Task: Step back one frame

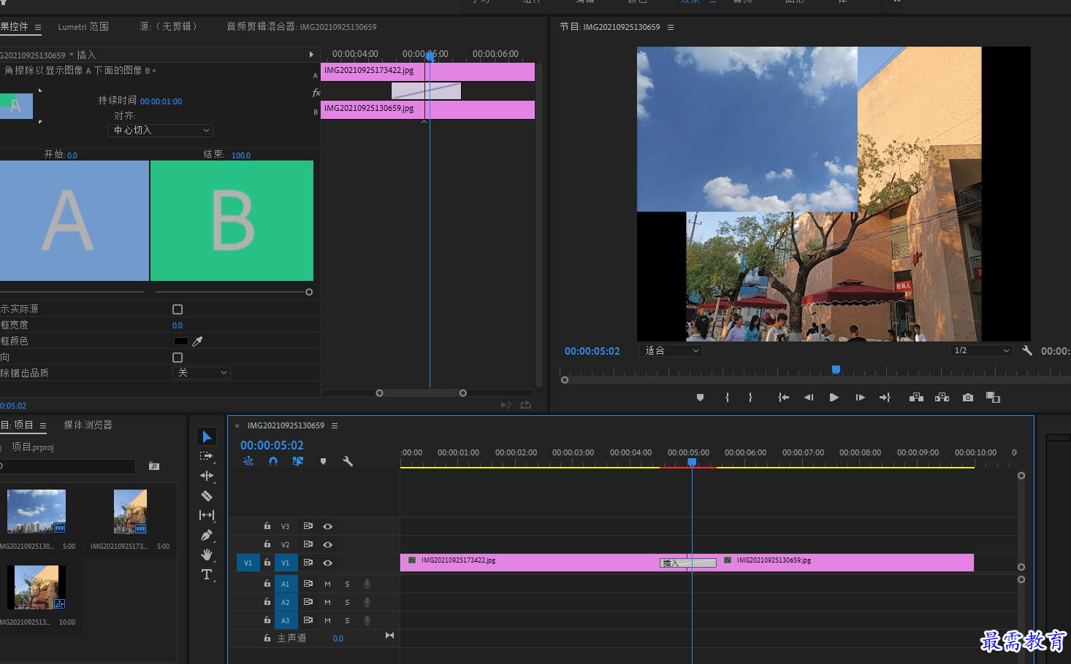Action: 809,398
